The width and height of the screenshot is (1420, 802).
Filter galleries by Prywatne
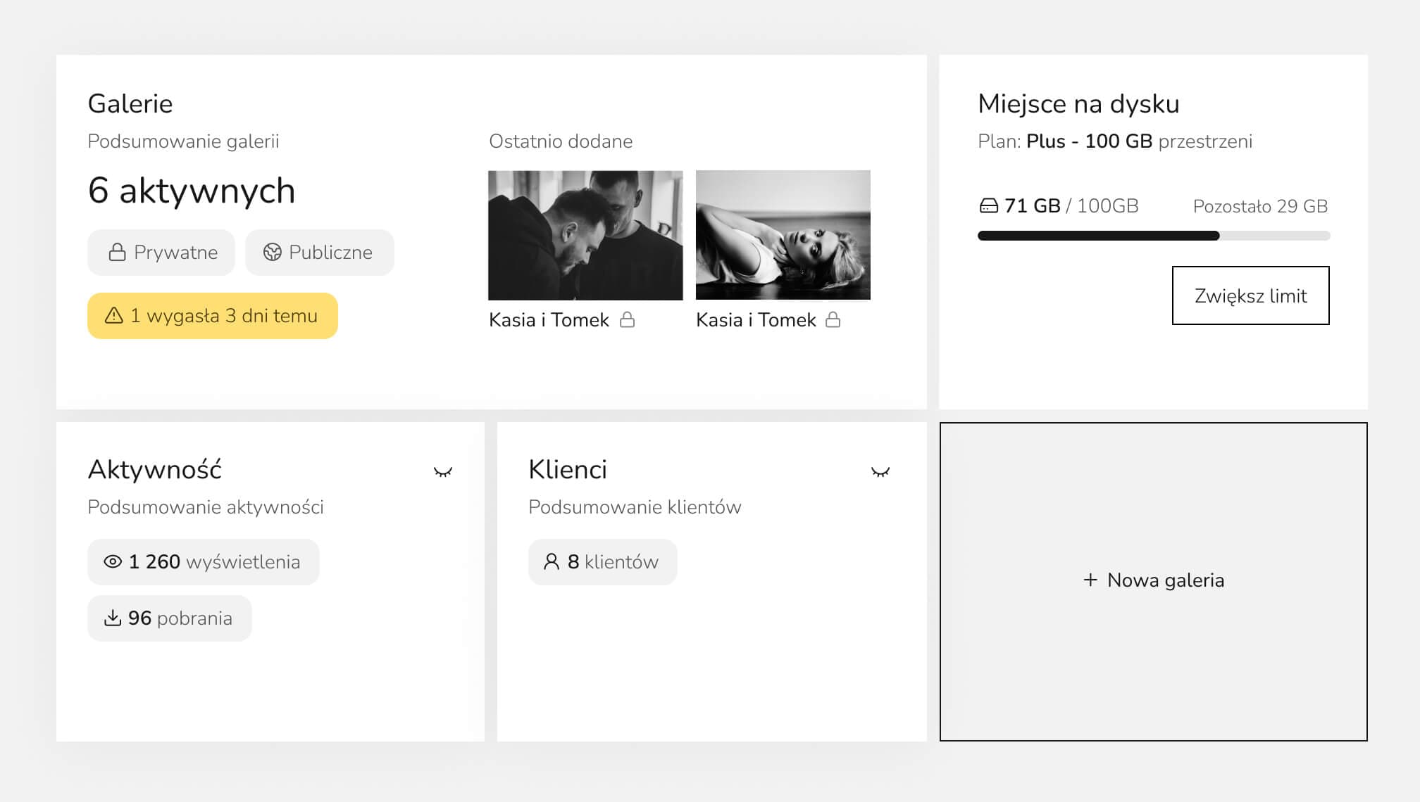pyautogui.click(x=161, y=252)
